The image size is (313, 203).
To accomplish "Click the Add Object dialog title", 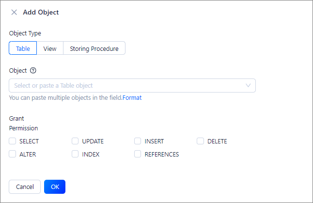I will [x=41, y=12].
